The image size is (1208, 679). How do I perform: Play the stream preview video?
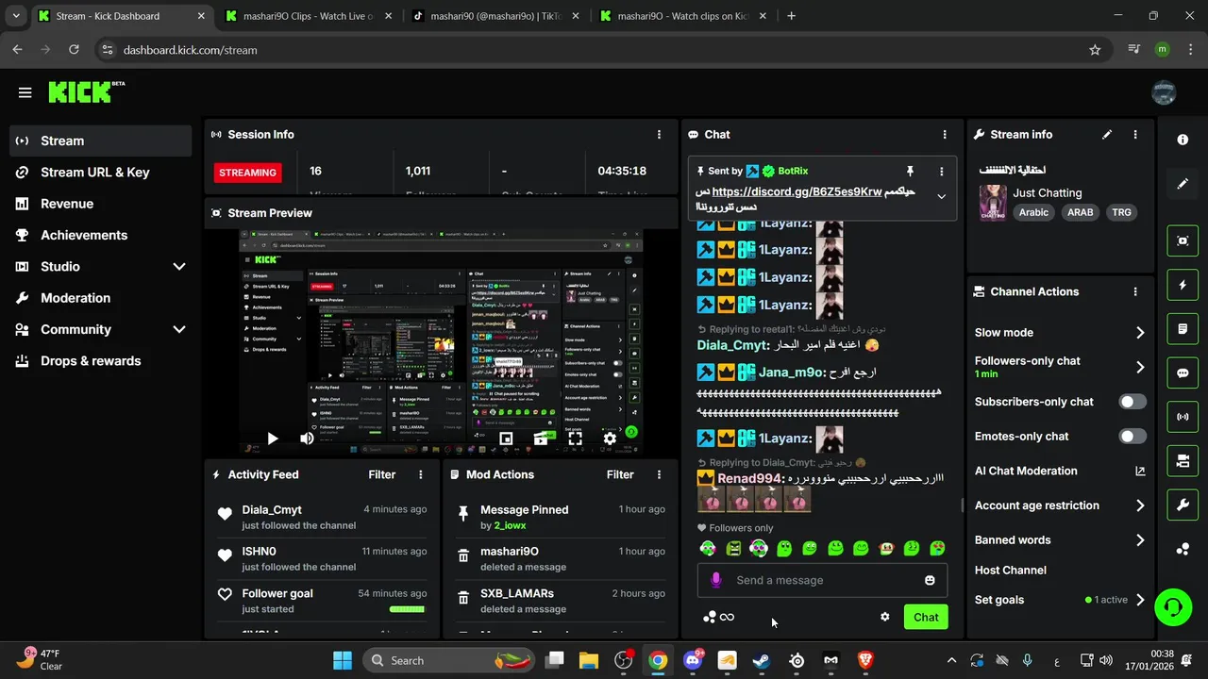tap(272, 439)
